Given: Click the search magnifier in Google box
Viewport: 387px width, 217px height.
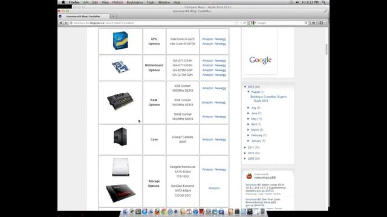Looking at the screenshot, I should (306, 23).
